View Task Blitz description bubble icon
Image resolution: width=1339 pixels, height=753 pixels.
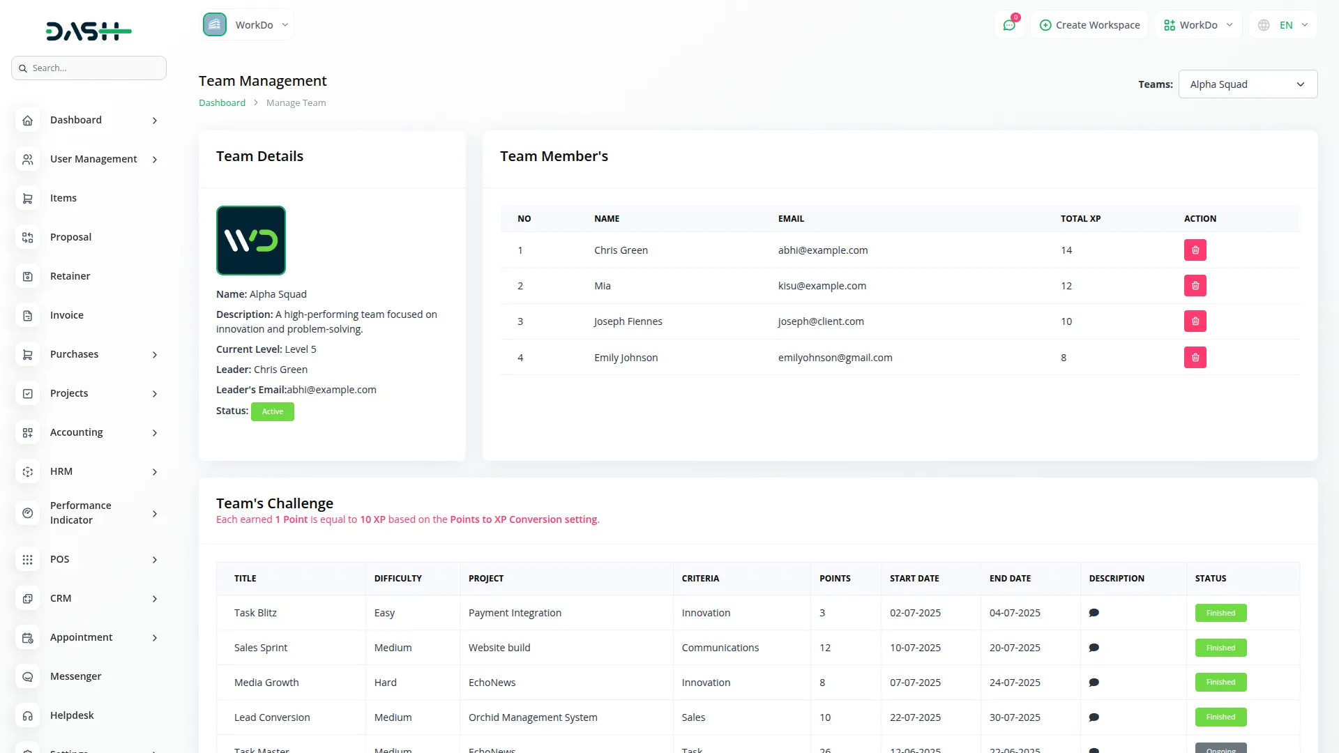pos(1094,613)
